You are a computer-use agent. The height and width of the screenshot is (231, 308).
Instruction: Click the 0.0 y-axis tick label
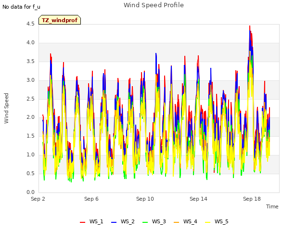pos(30,192)
